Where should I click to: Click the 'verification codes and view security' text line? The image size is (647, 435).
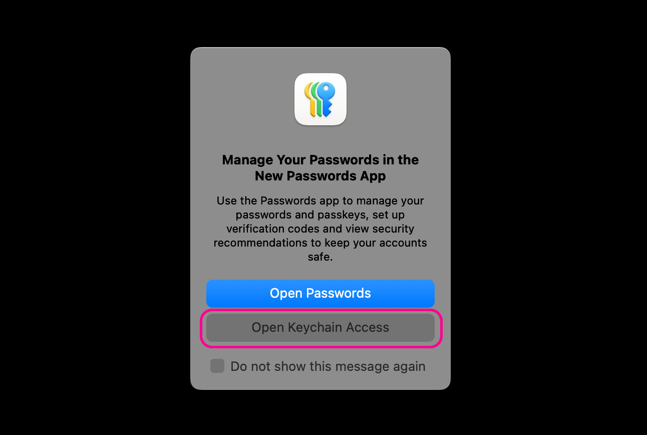[320, 229]
